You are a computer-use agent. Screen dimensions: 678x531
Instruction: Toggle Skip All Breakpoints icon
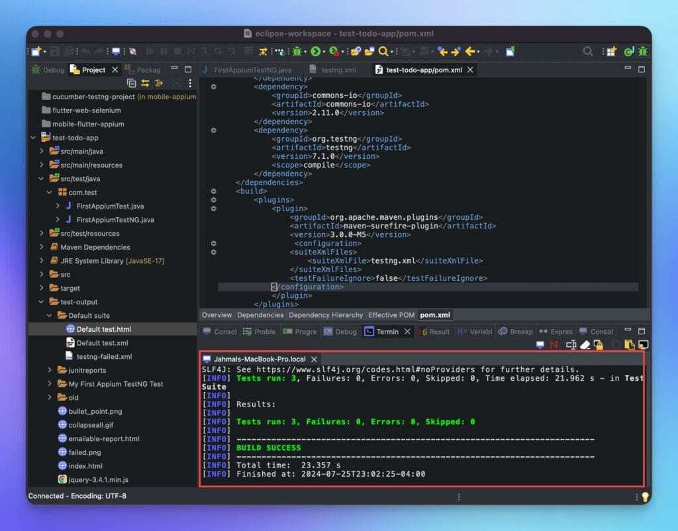[x=132, y=52]
